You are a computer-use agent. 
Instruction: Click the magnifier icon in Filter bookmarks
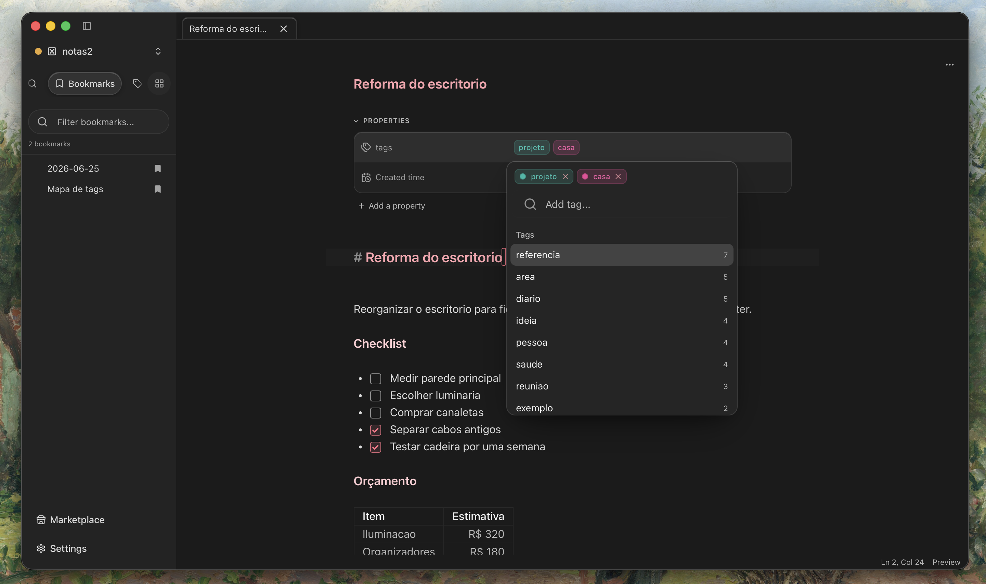click(42, 122)
